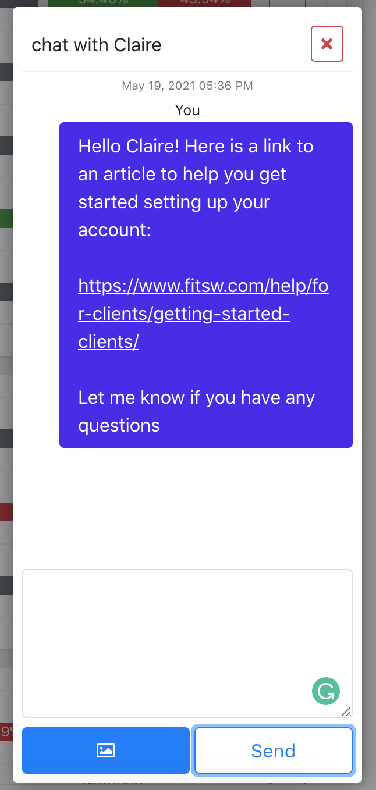Click the text box resize handle
The width and height of the screenshot is (376, 790).
click(x=346, y=713)
